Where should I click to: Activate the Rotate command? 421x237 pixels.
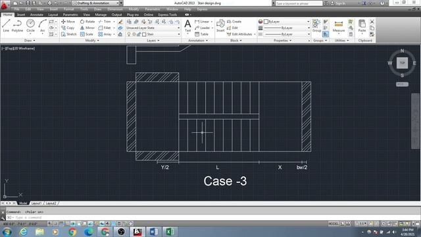click(x=87, y=22)
